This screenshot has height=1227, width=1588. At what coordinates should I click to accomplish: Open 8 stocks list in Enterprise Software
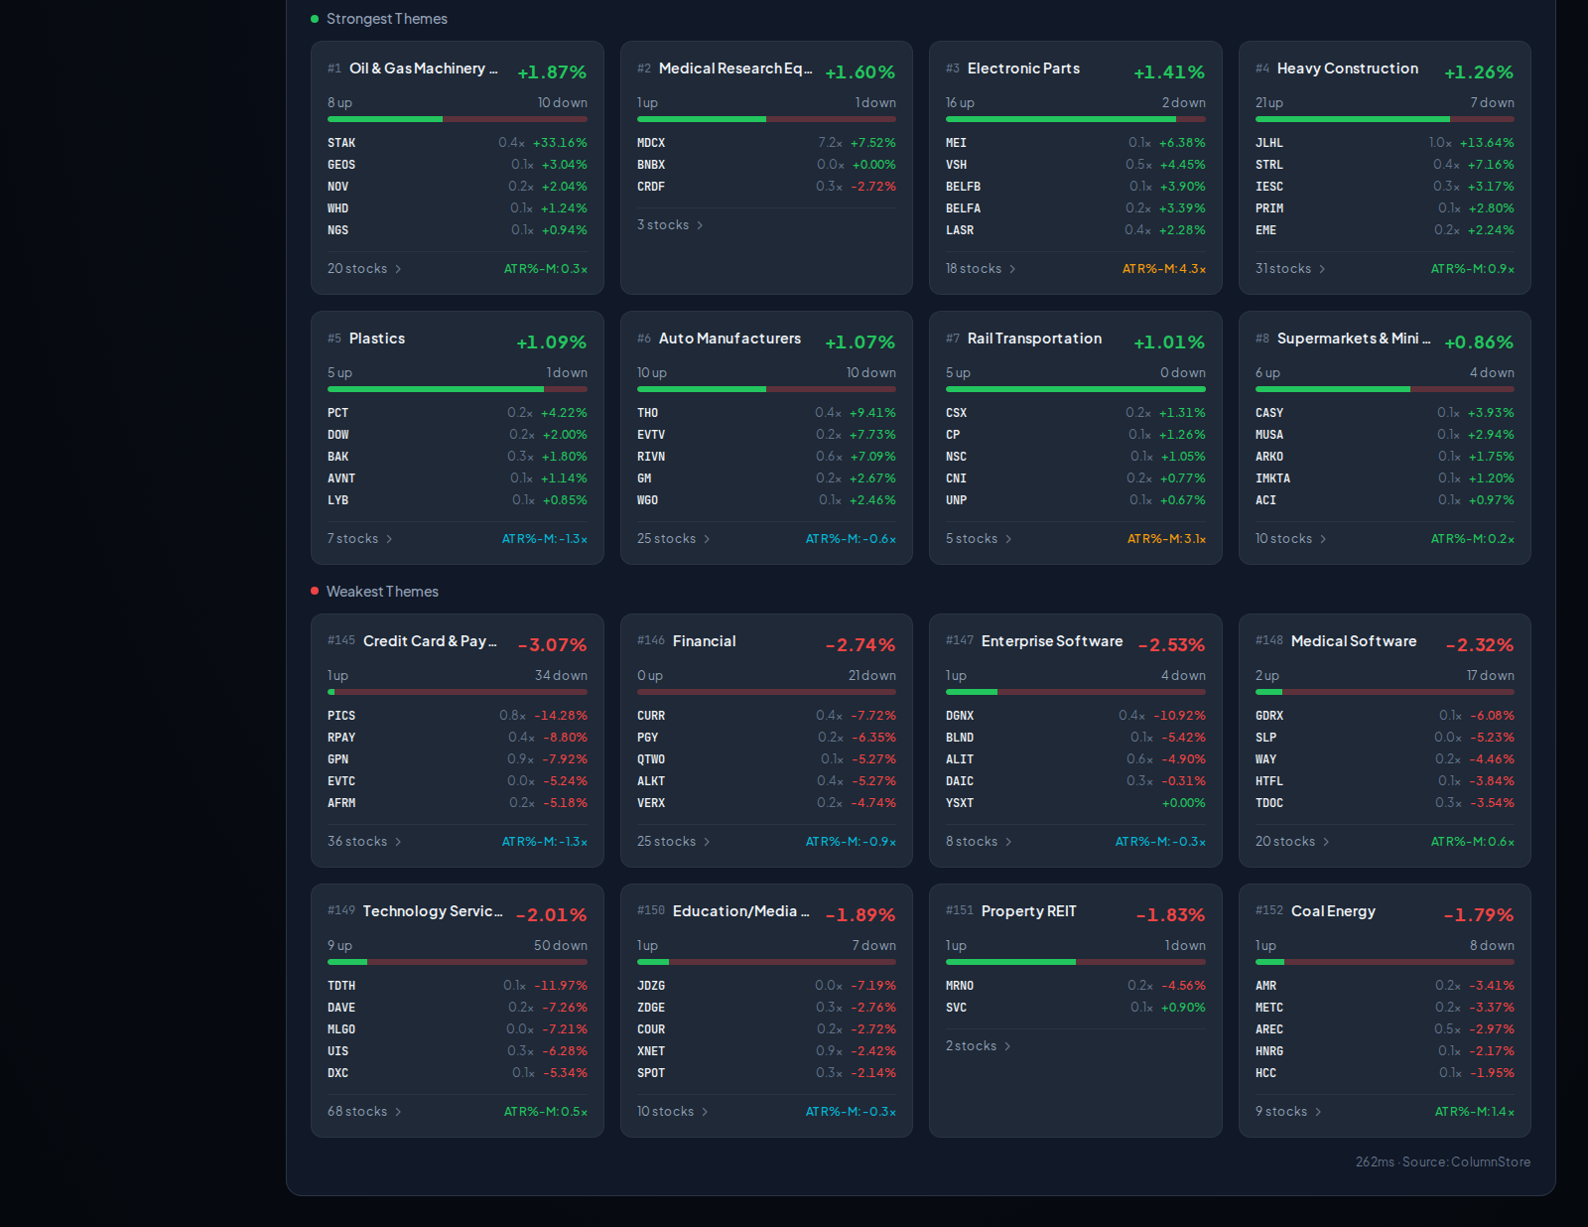(x=979, y=842)
